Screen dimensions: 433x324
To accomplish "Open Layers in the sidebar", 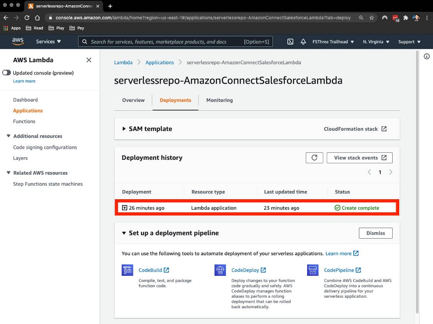I will click(x=20, y=158).
